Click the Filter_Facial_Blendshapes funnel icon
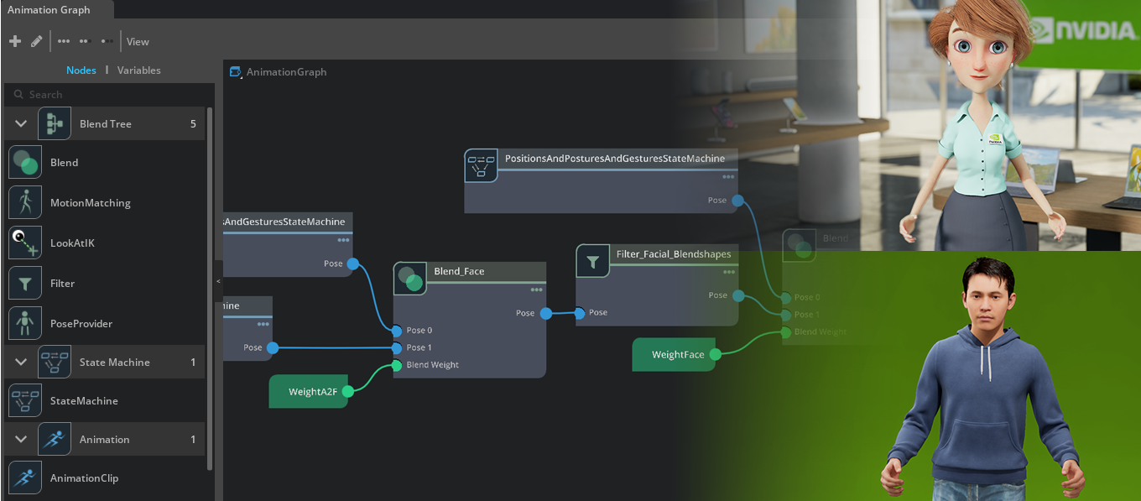Screen dimensions: 1141x501 (593, 262)
